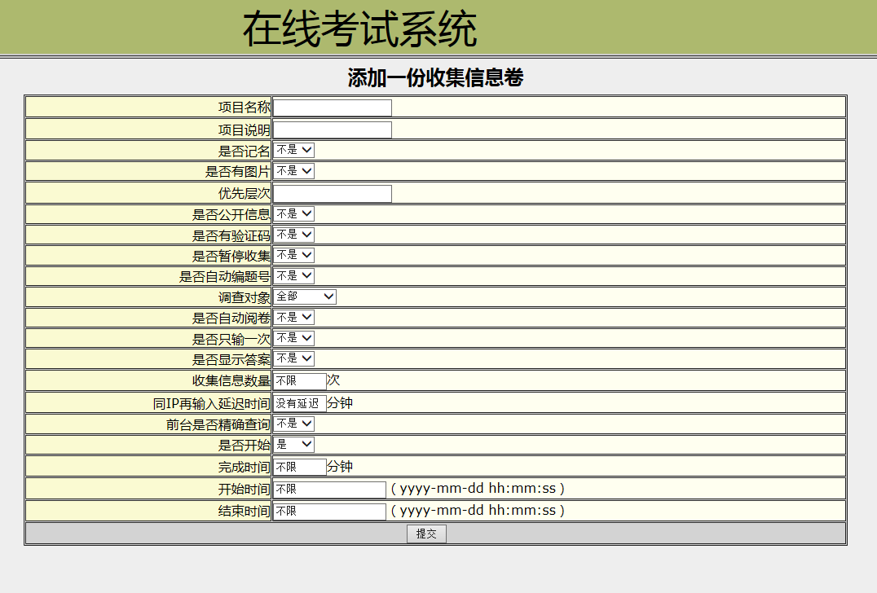The height and width of the screenshot is (593, 877).
Task: Click the 开始时间 date input
Action: pyautogui.click(x=329, y=490)
